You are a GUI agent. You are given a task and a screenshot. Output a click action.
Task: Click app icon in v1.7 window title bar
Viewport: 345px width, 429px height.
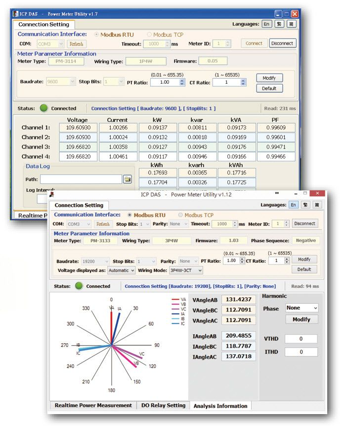pyautogui.click(x=15, y=14)
